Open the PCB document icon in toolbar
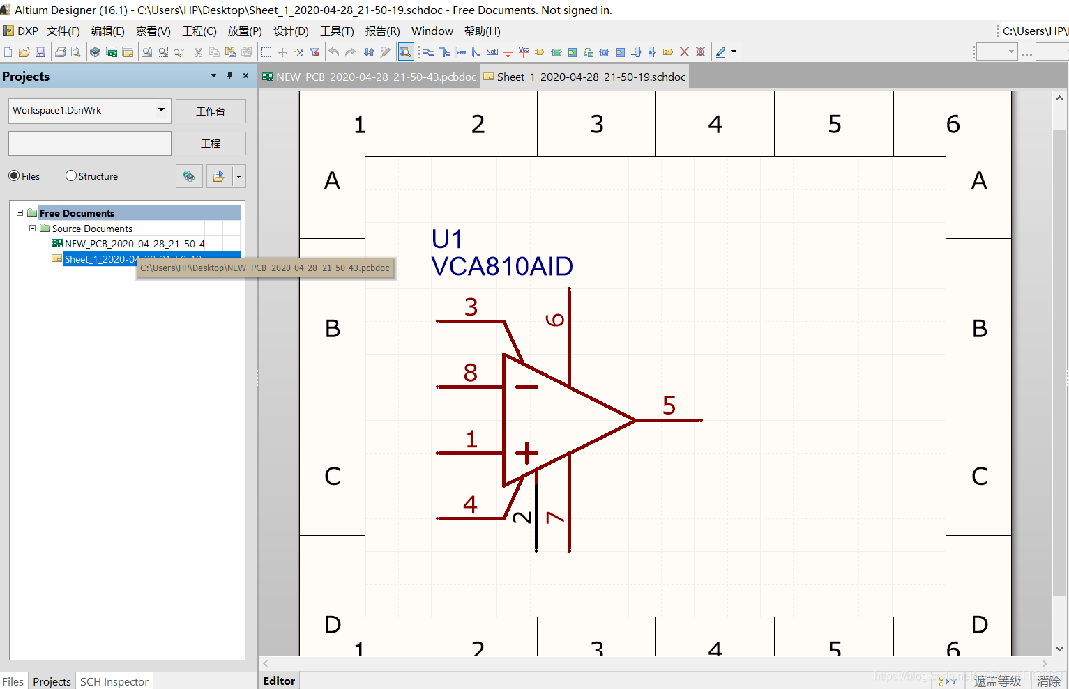This screenshot has height=689, width=1069. pos(112,52)
